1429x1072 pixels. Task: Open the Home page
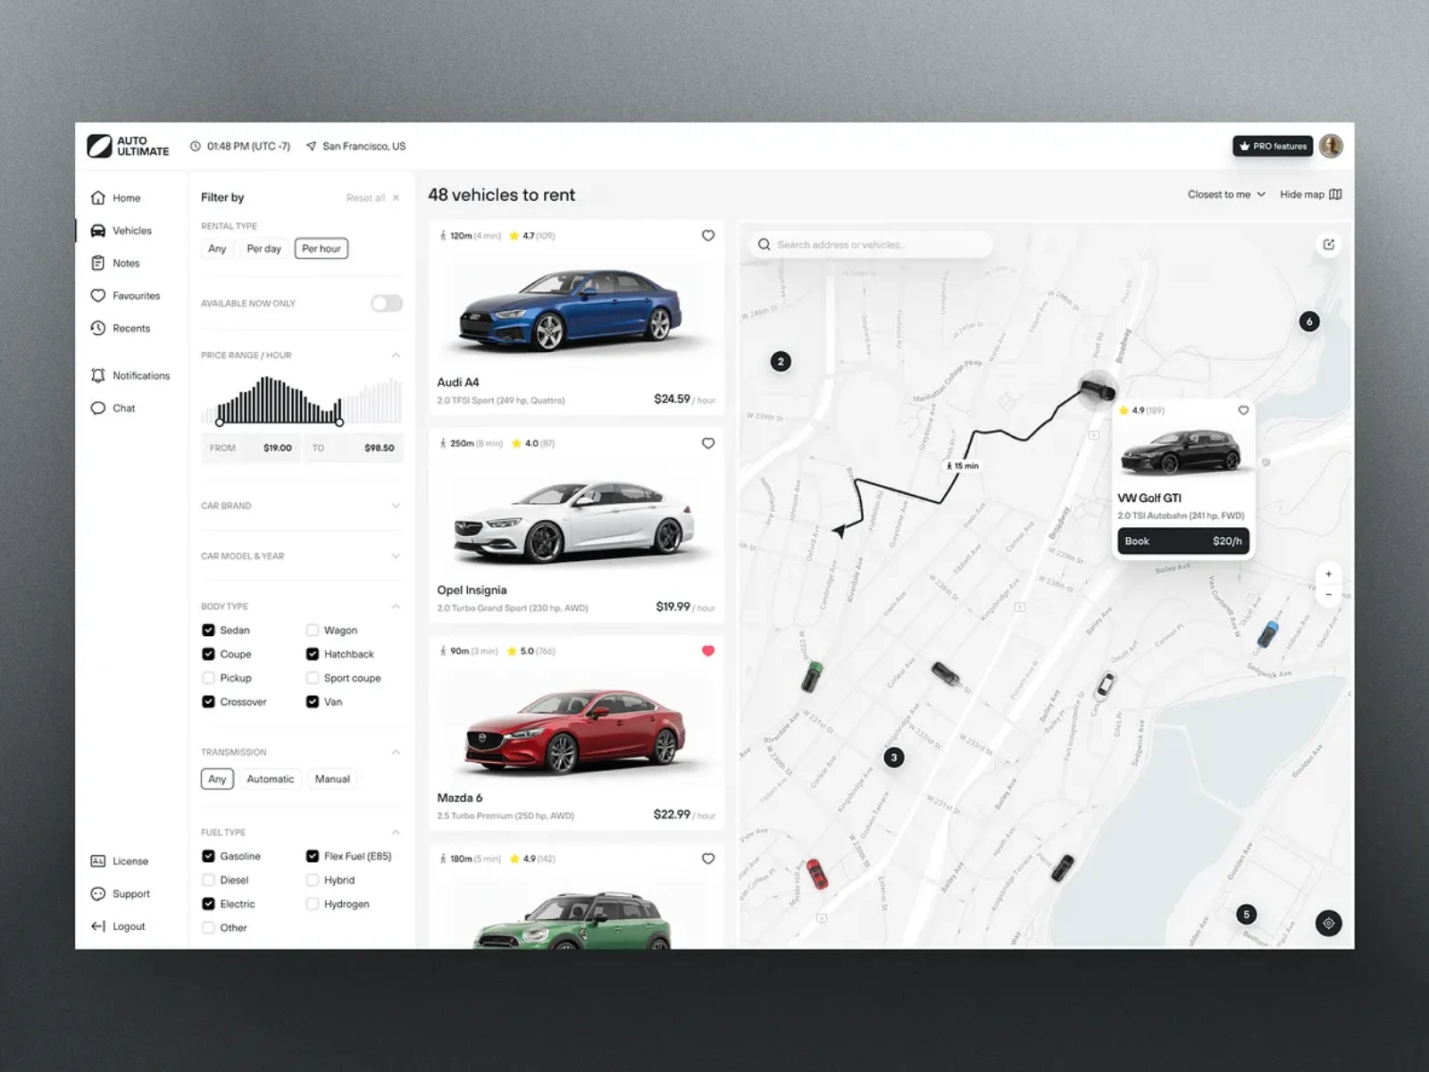116,198
